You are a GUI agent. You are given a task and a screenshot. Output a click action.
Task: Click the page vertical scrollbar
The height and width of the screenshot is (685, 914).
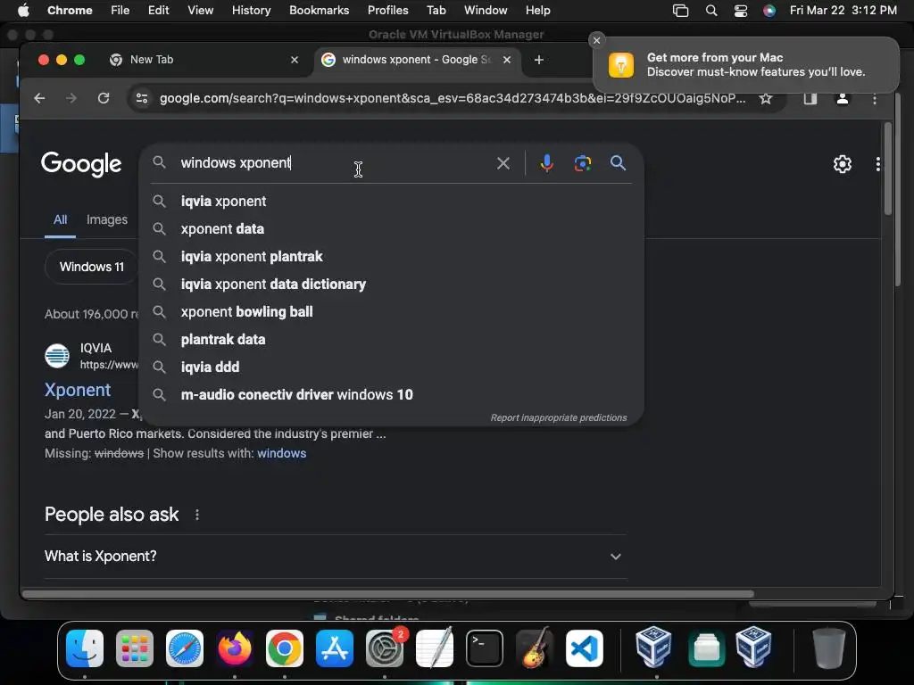pyautogui.click(x=887, y=169)
